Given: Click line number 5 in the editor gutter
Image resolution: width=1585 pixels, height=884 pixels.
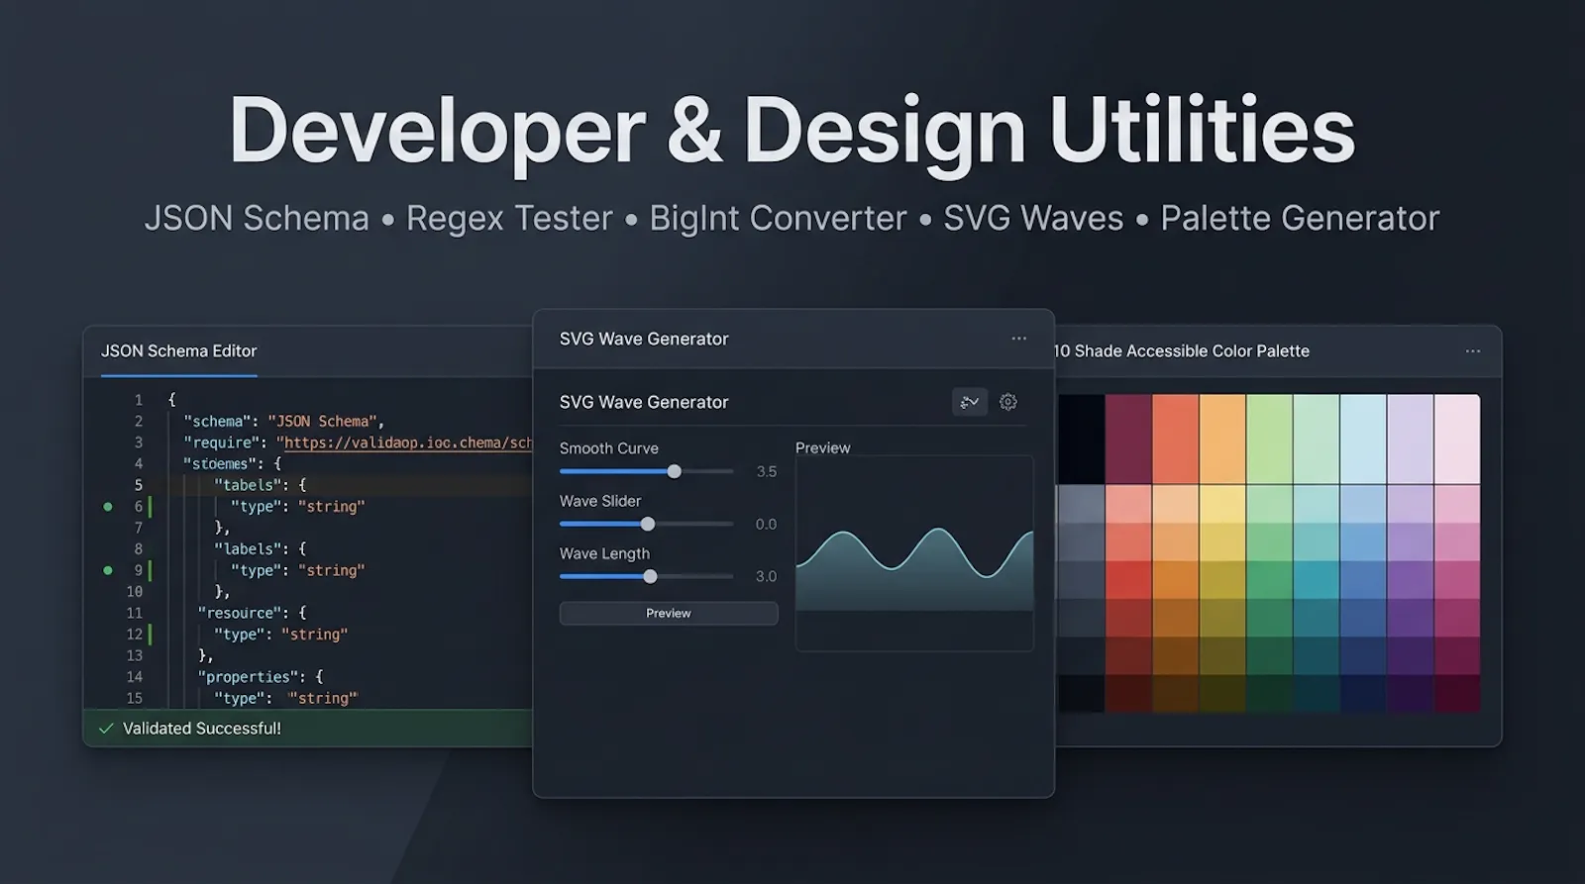Looking at the screenshot, I should (x=139, y=485).
